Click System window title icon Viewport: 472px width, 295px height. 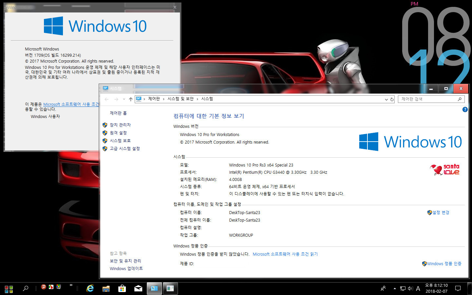(105, 88)
